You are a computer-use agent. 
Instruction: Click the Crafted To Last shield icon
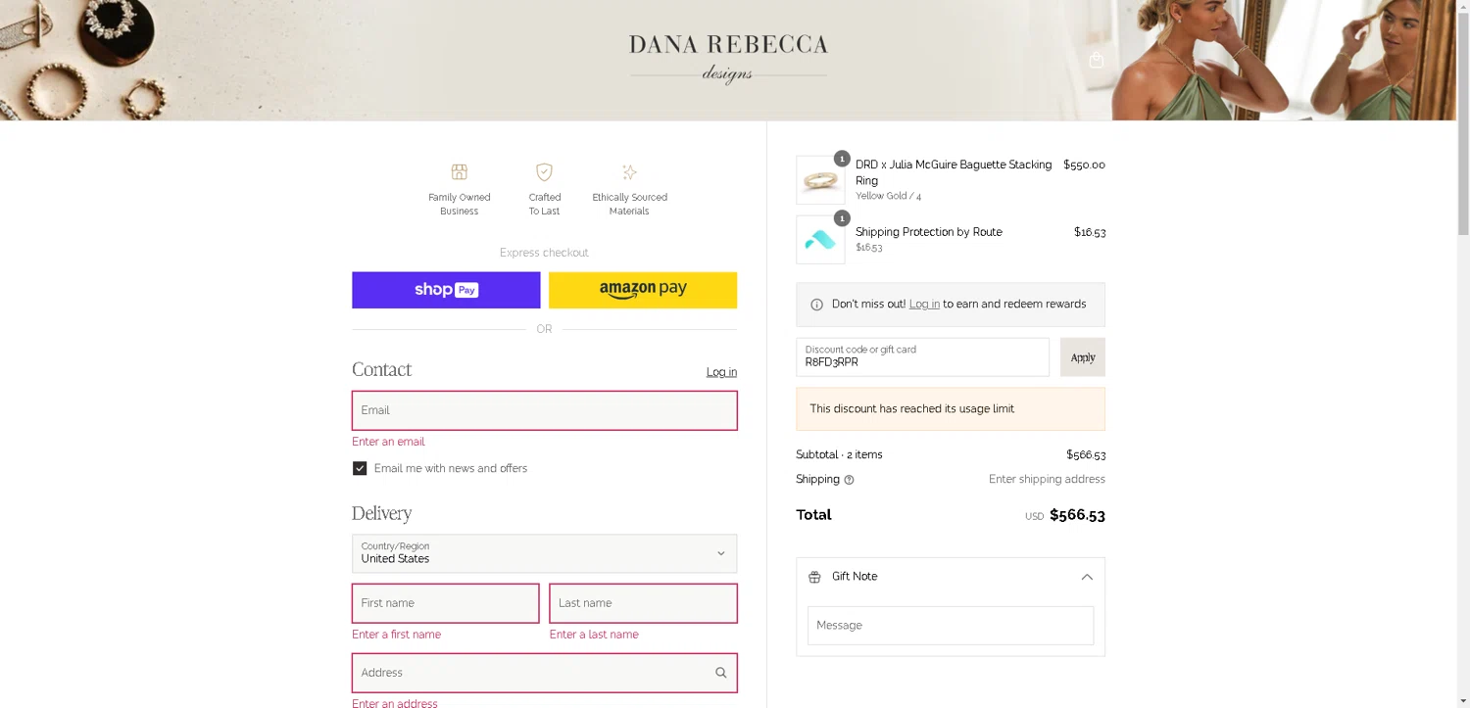click(x=544, y=172)
